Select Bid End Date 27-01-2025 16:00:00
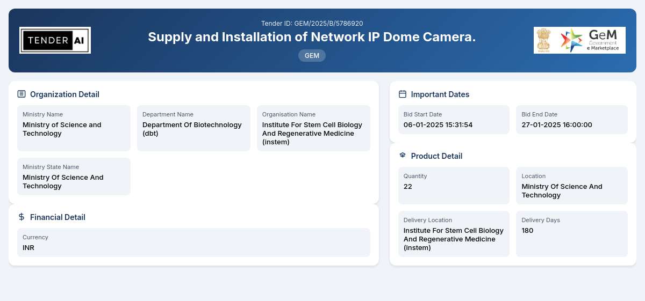The image size is (645, 301). tap(557, 125)
